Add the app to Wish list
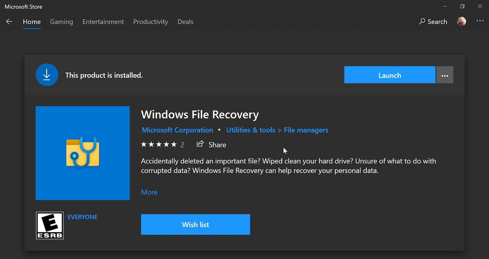Image resolution: width=489 pixels, height=259 pixels. [196, 225]
